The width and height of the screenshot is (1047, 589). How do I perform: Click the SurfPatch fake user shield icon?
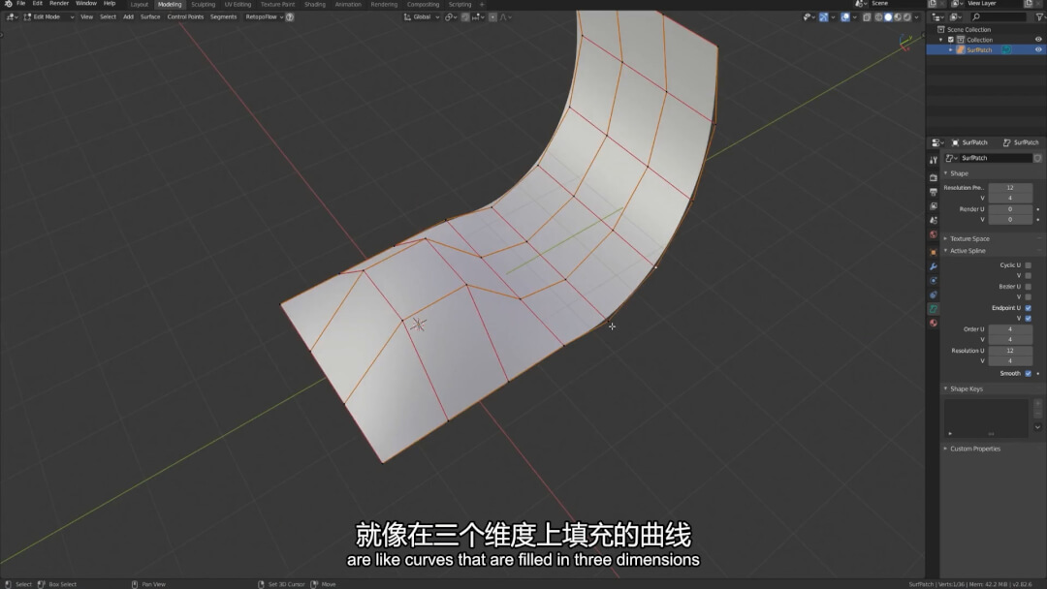(x=1037, y=158)
